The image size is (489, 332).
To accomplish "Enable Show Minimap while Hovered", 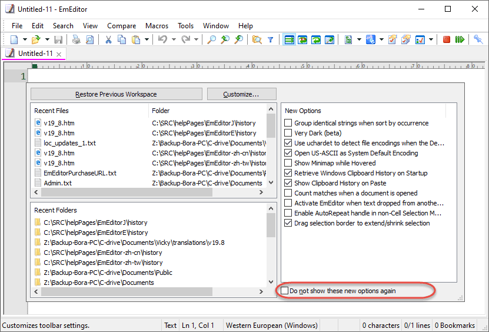I will (288, 163).
